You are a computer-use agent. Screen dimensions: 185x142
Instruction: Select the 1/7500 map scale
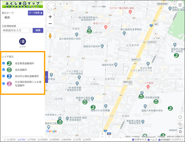[32, 140]
